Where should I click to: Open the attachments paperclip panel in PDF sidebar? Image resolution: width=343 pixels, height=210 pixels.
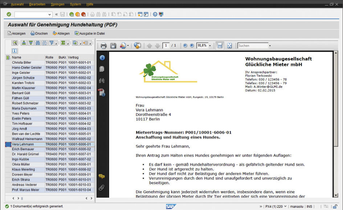[x=102, y=187]
